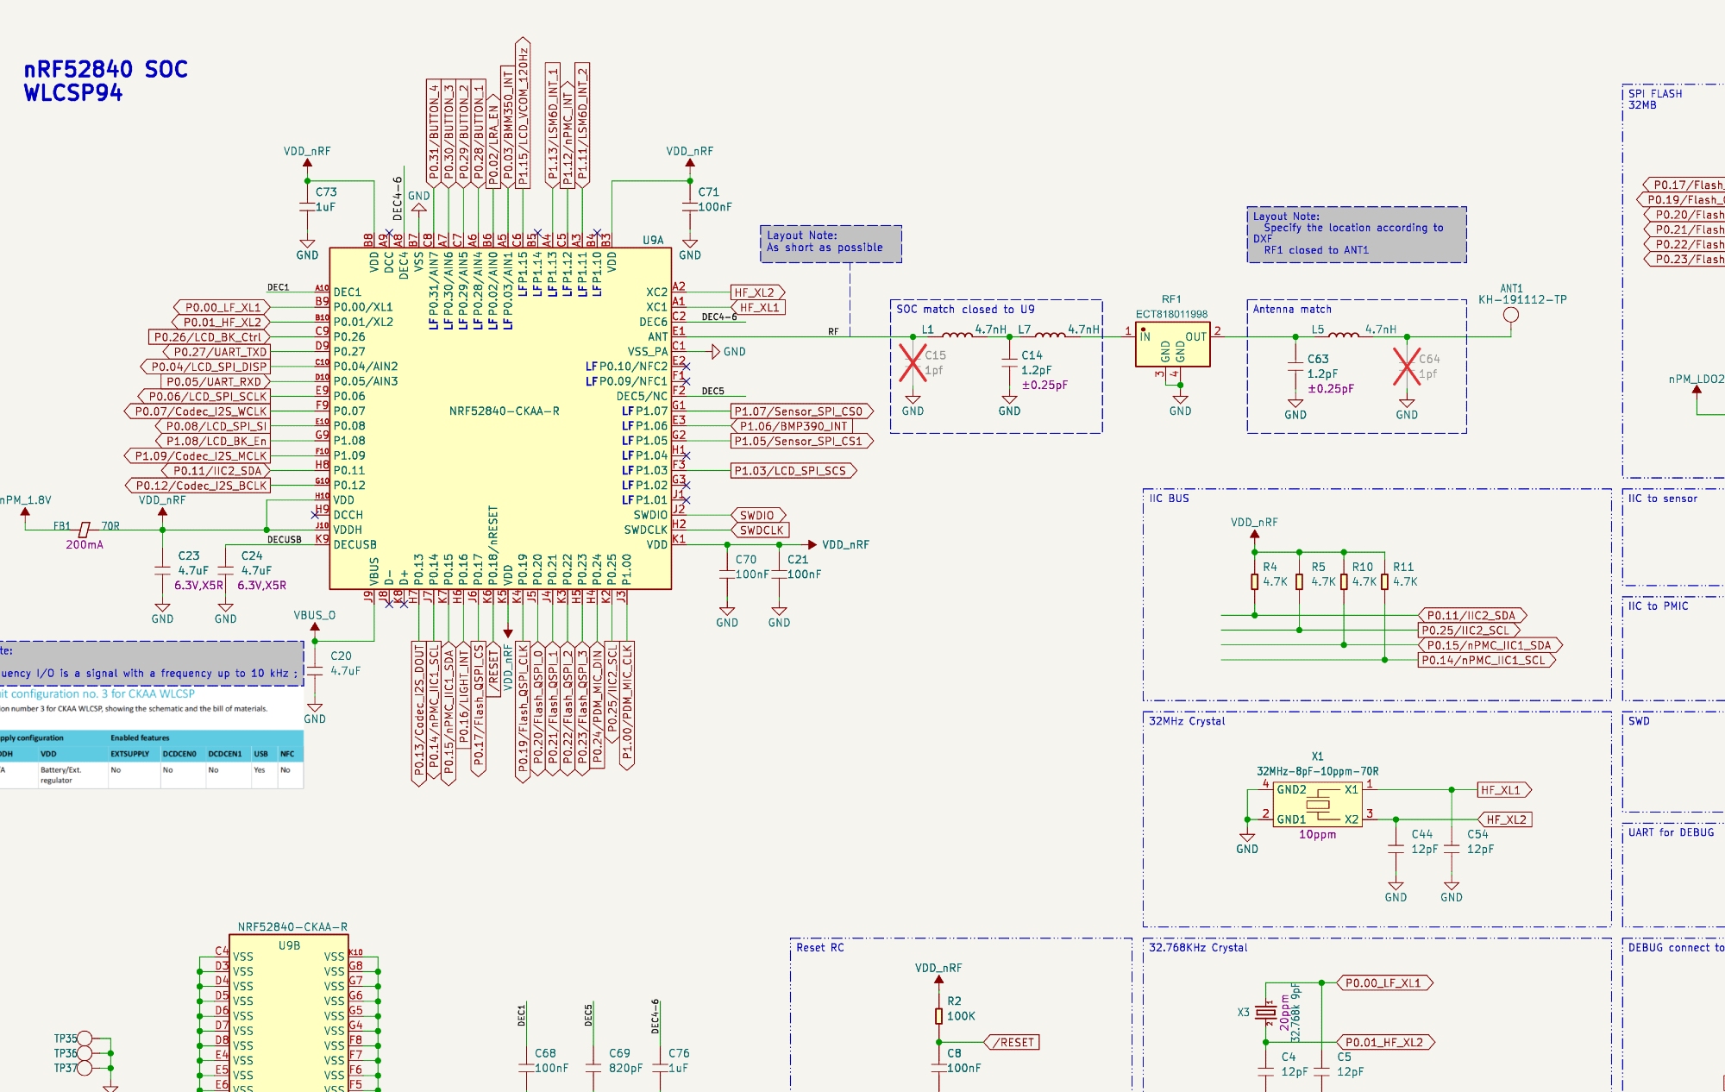Click the red DNP cross on capacitor C15

[913, 362]
